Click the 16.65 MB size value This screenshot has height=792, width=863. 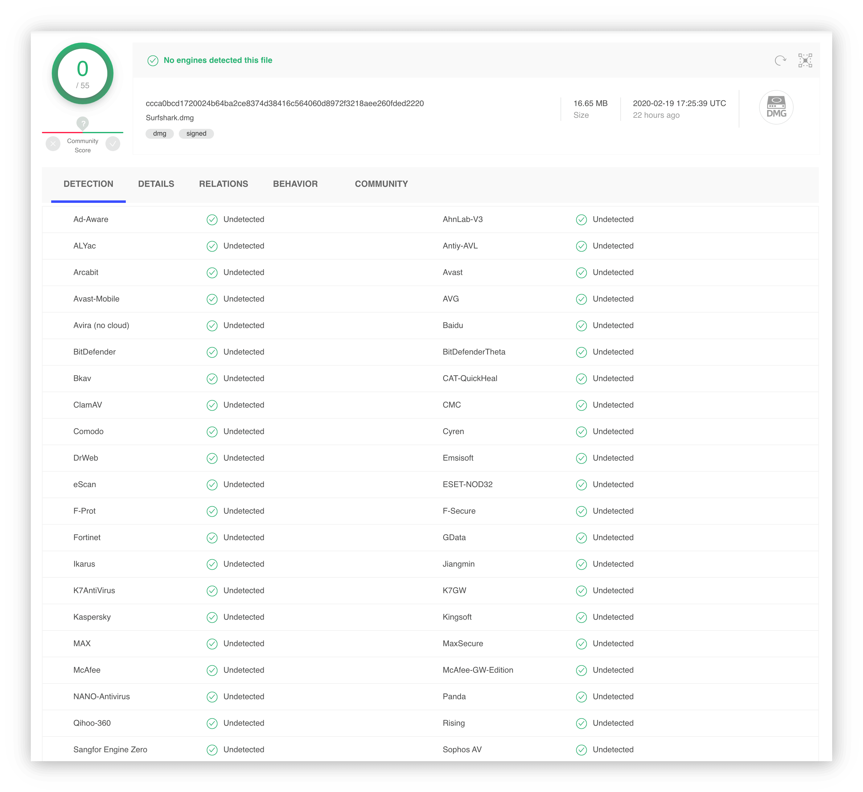tap(590, 103)
